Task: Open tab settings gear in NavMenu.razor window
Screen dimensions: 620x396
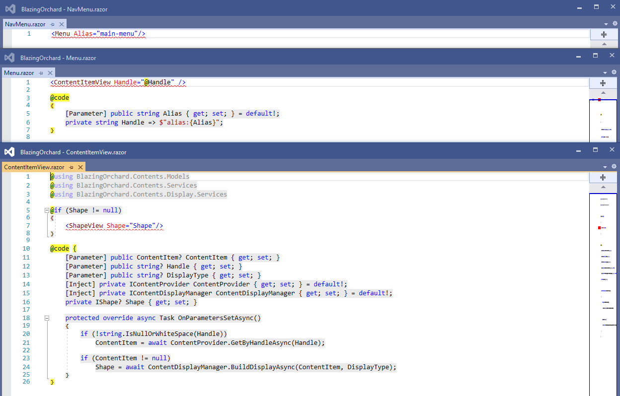Action: [614, 23]
